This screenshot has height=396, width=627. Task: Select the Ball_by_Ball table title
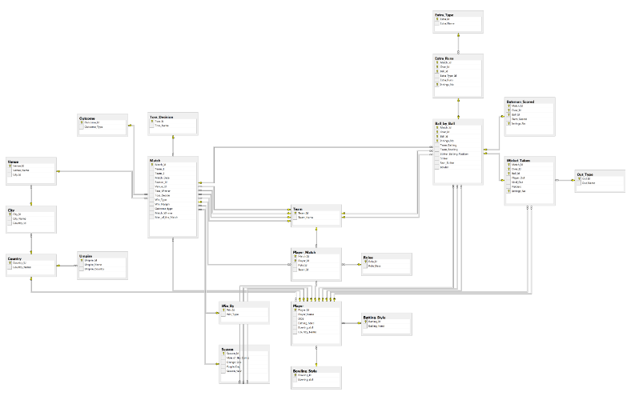pos(445,123)
